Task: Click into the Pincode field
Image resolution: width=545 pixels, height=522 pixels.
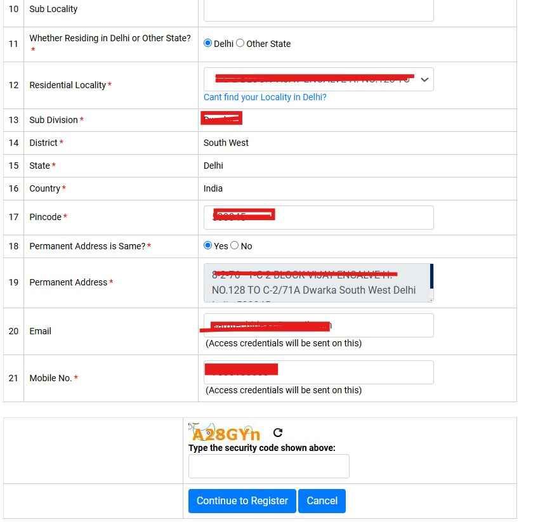Action: pyautogui.click(x=318, y=218)
